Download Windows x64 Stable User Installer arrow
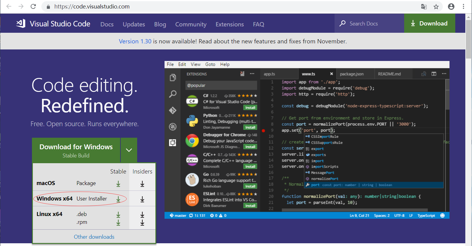The height and width of the screenshot is (246, 472). click(x=118, y=199)
